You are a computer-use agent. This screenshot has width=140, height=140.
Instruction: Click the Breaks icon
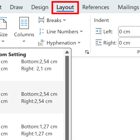[x=41, y=20]
